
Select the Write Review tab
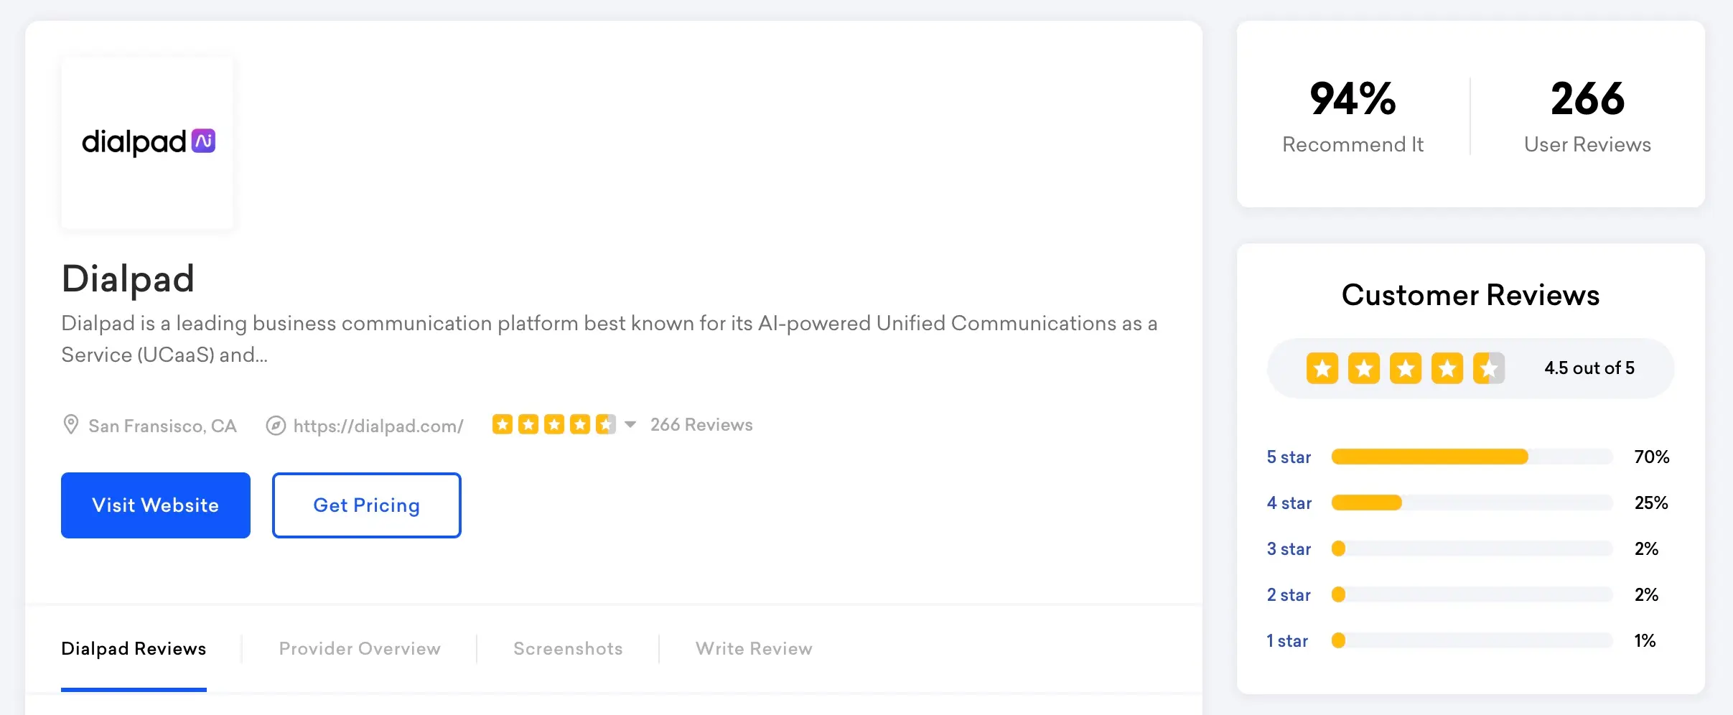[753, 648]
